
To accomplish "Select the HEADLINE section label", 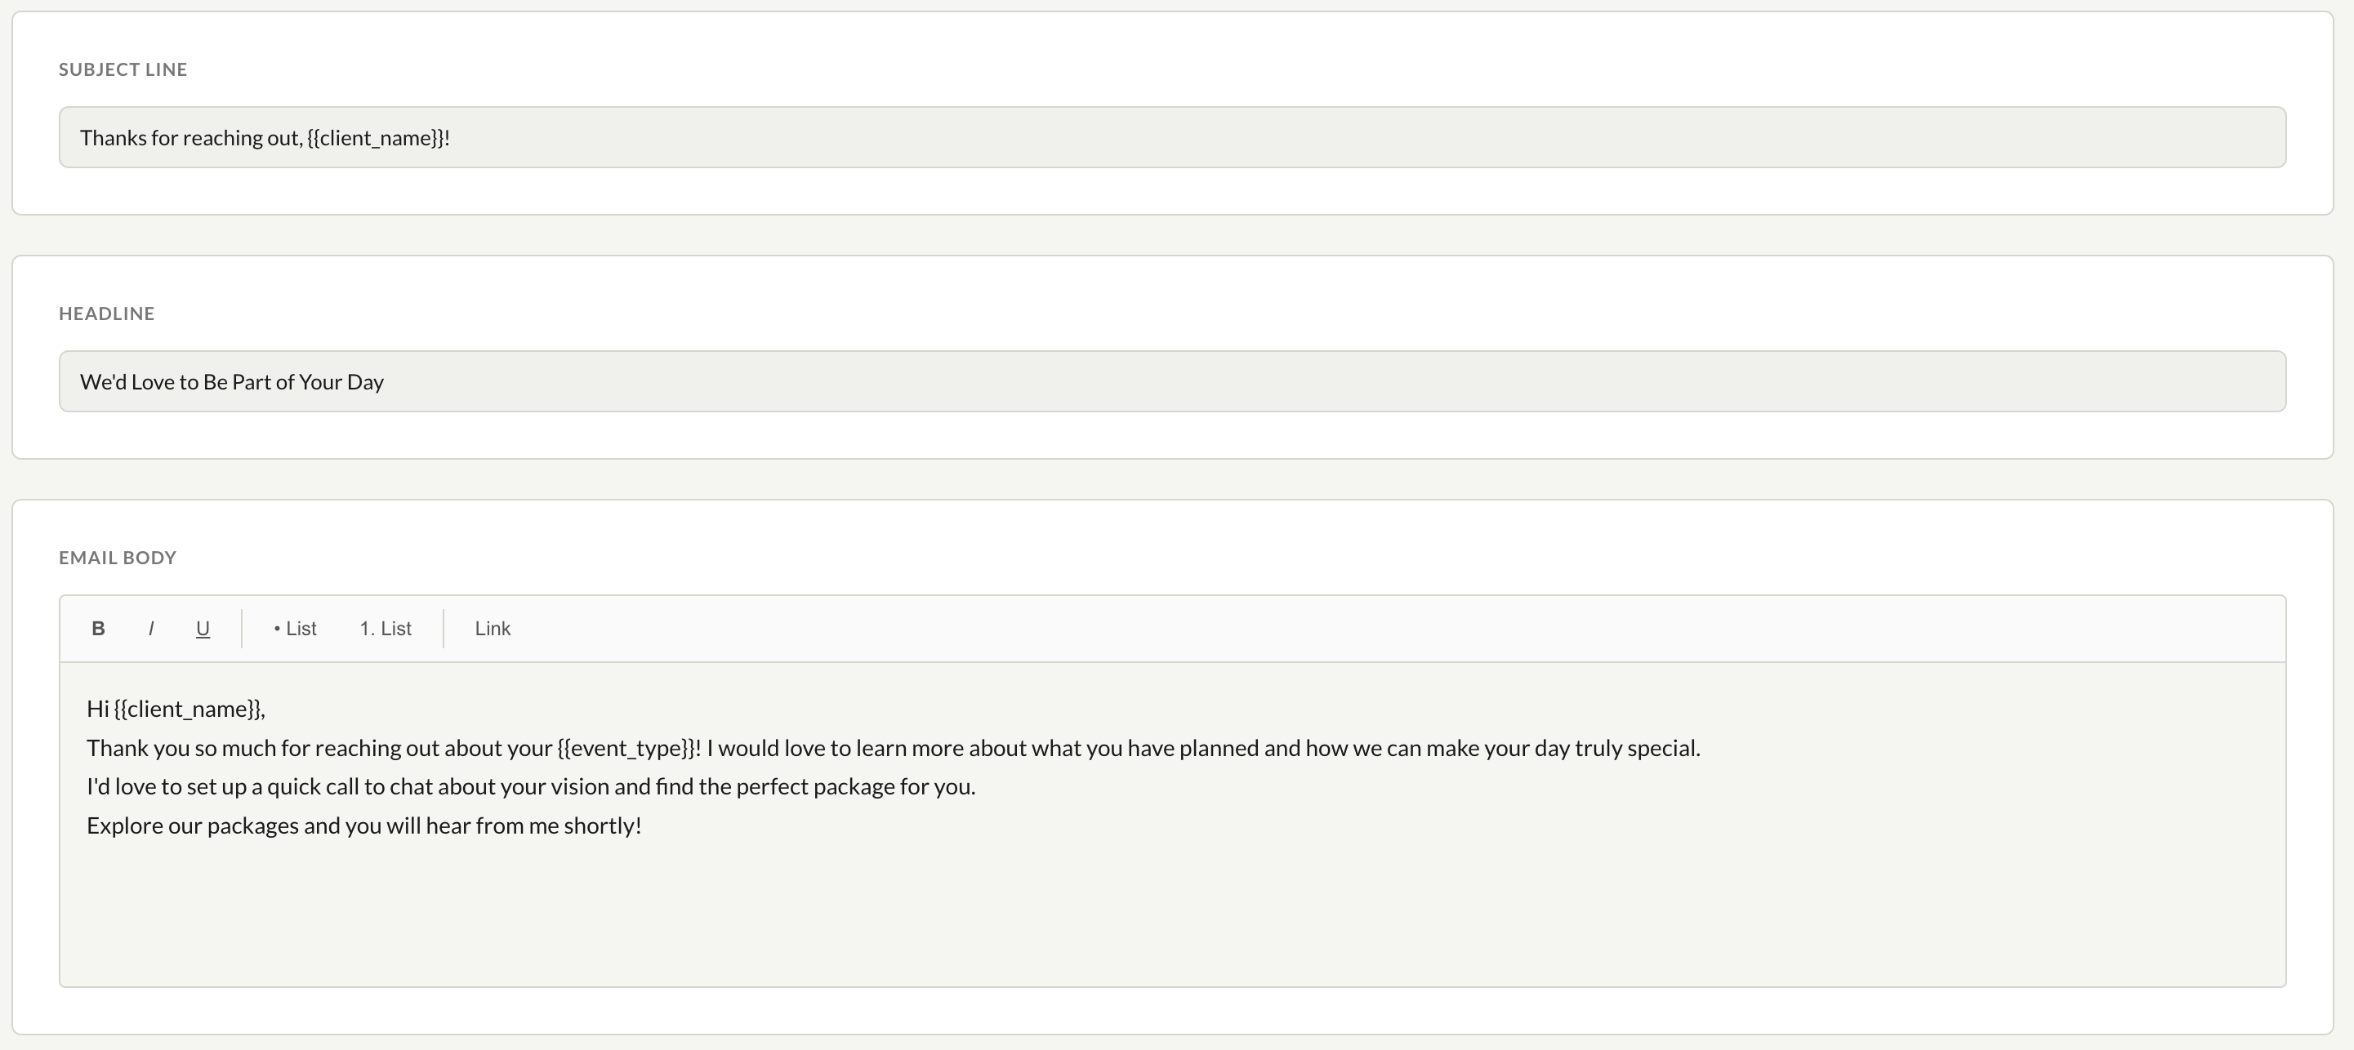I will coord(106,313).
